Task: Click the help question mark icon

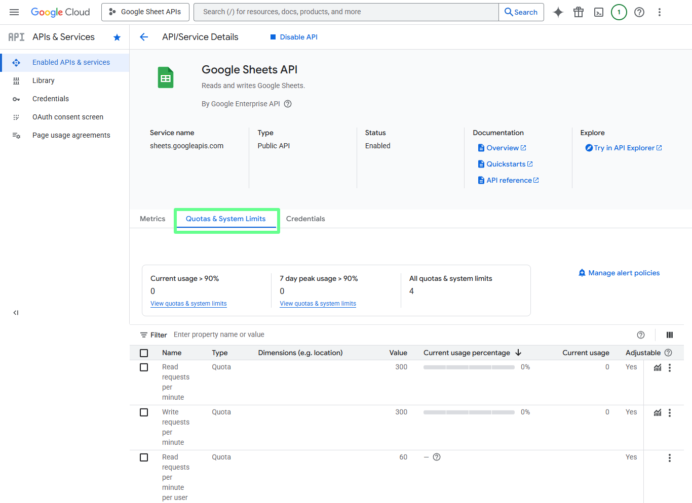Action: (639, 12)
